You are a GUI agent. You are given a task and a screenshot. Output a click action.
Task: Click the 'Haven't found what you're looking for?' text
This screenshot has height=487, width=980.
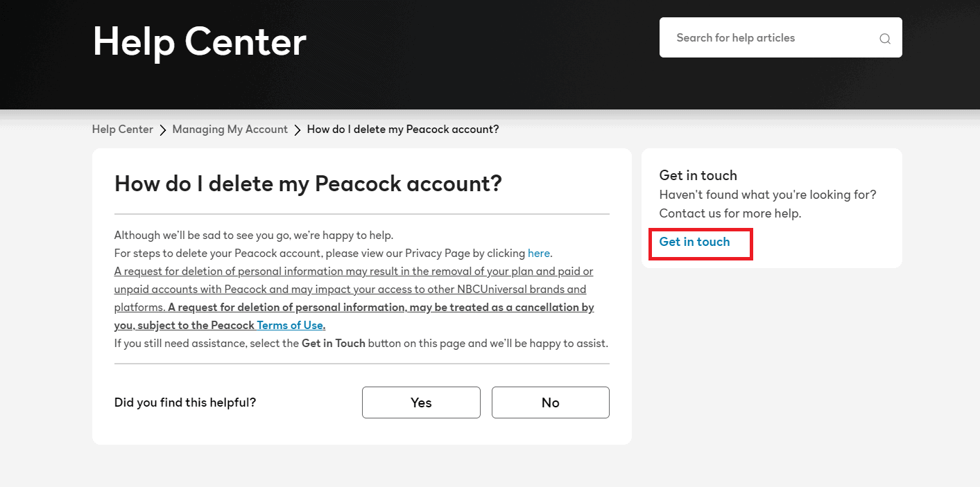(x=768, y=195)
